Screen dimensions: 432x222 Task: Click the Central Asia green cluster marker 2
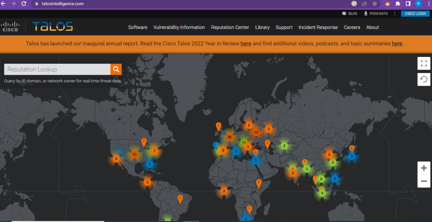tap(284, 146)
